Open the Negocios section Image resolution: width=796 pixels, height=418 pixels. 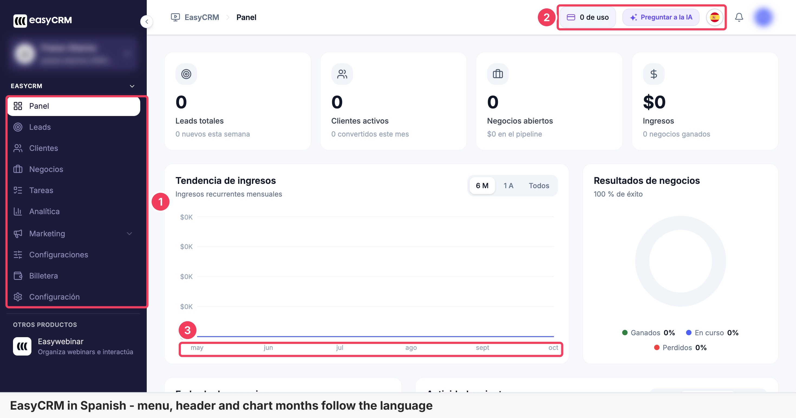[x=74, y=169]
